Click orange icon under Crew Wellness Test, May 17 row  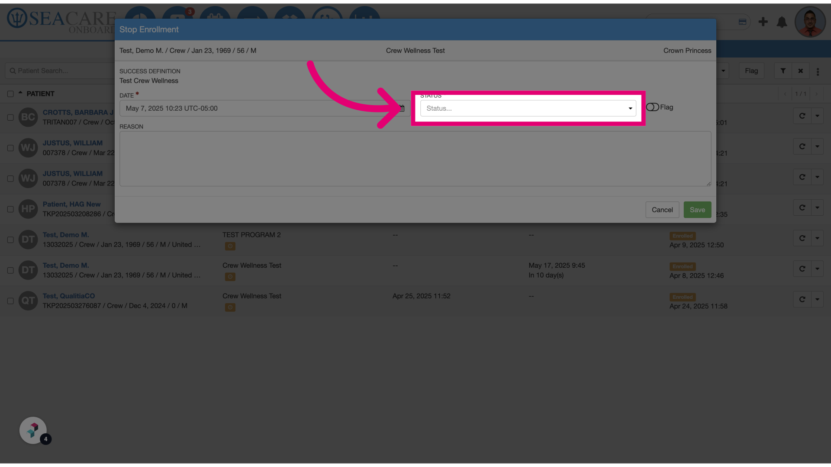pyautogui.click(x=230, y=277)
